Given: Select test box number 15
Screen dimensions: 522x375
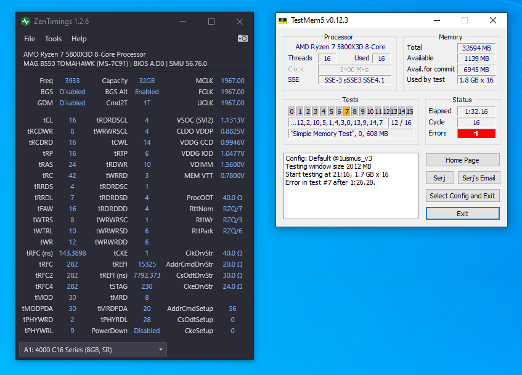Looking at the screenshot, I should pyautogui.click(x=410, y=111).
